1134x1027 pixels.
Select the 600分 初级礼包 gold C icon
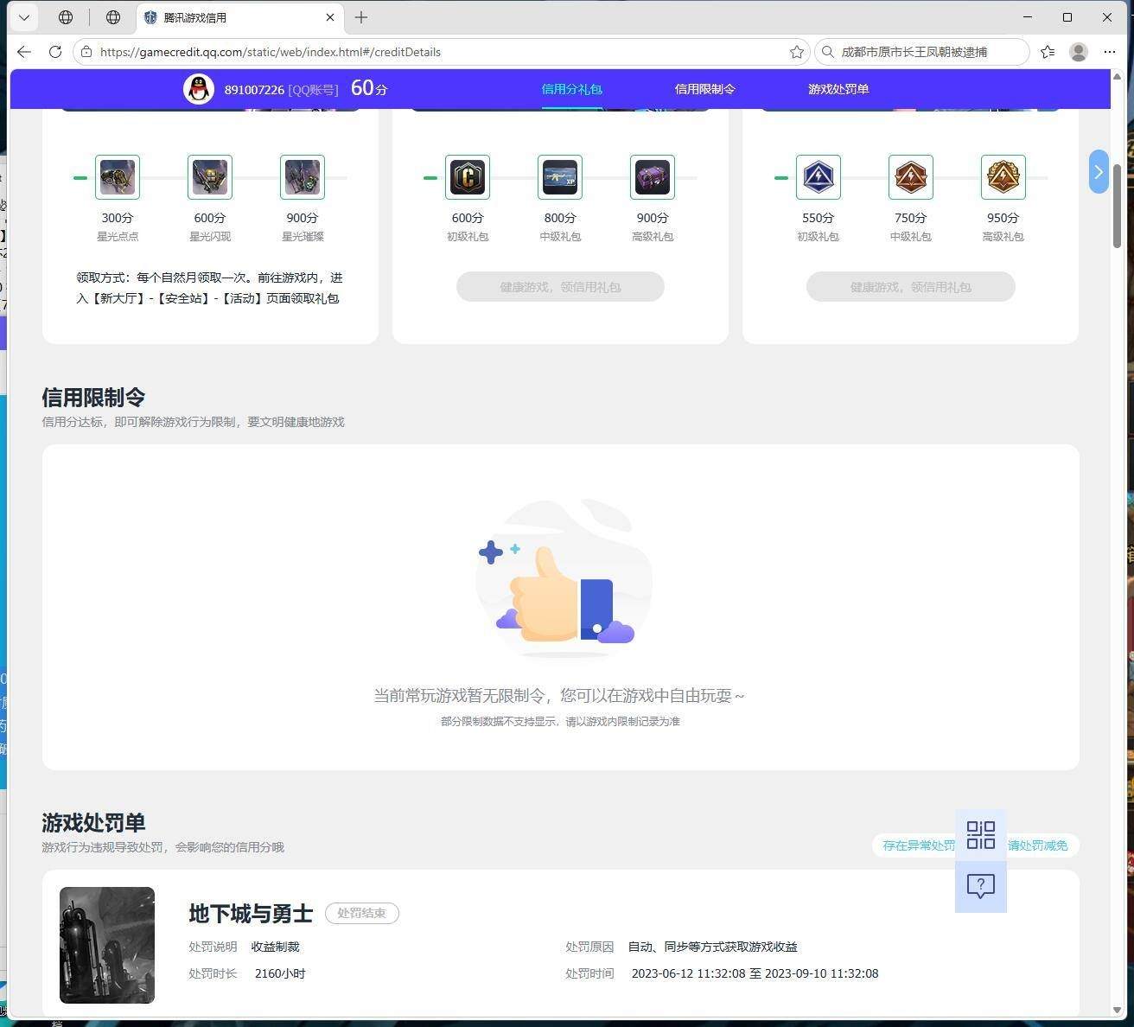[468, 177]
